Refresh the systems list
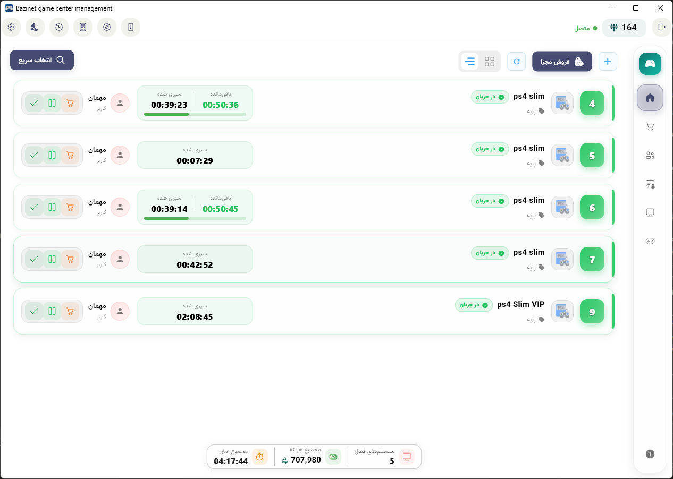This screenshot has height=479, width=673. click(x=517, y=62)
